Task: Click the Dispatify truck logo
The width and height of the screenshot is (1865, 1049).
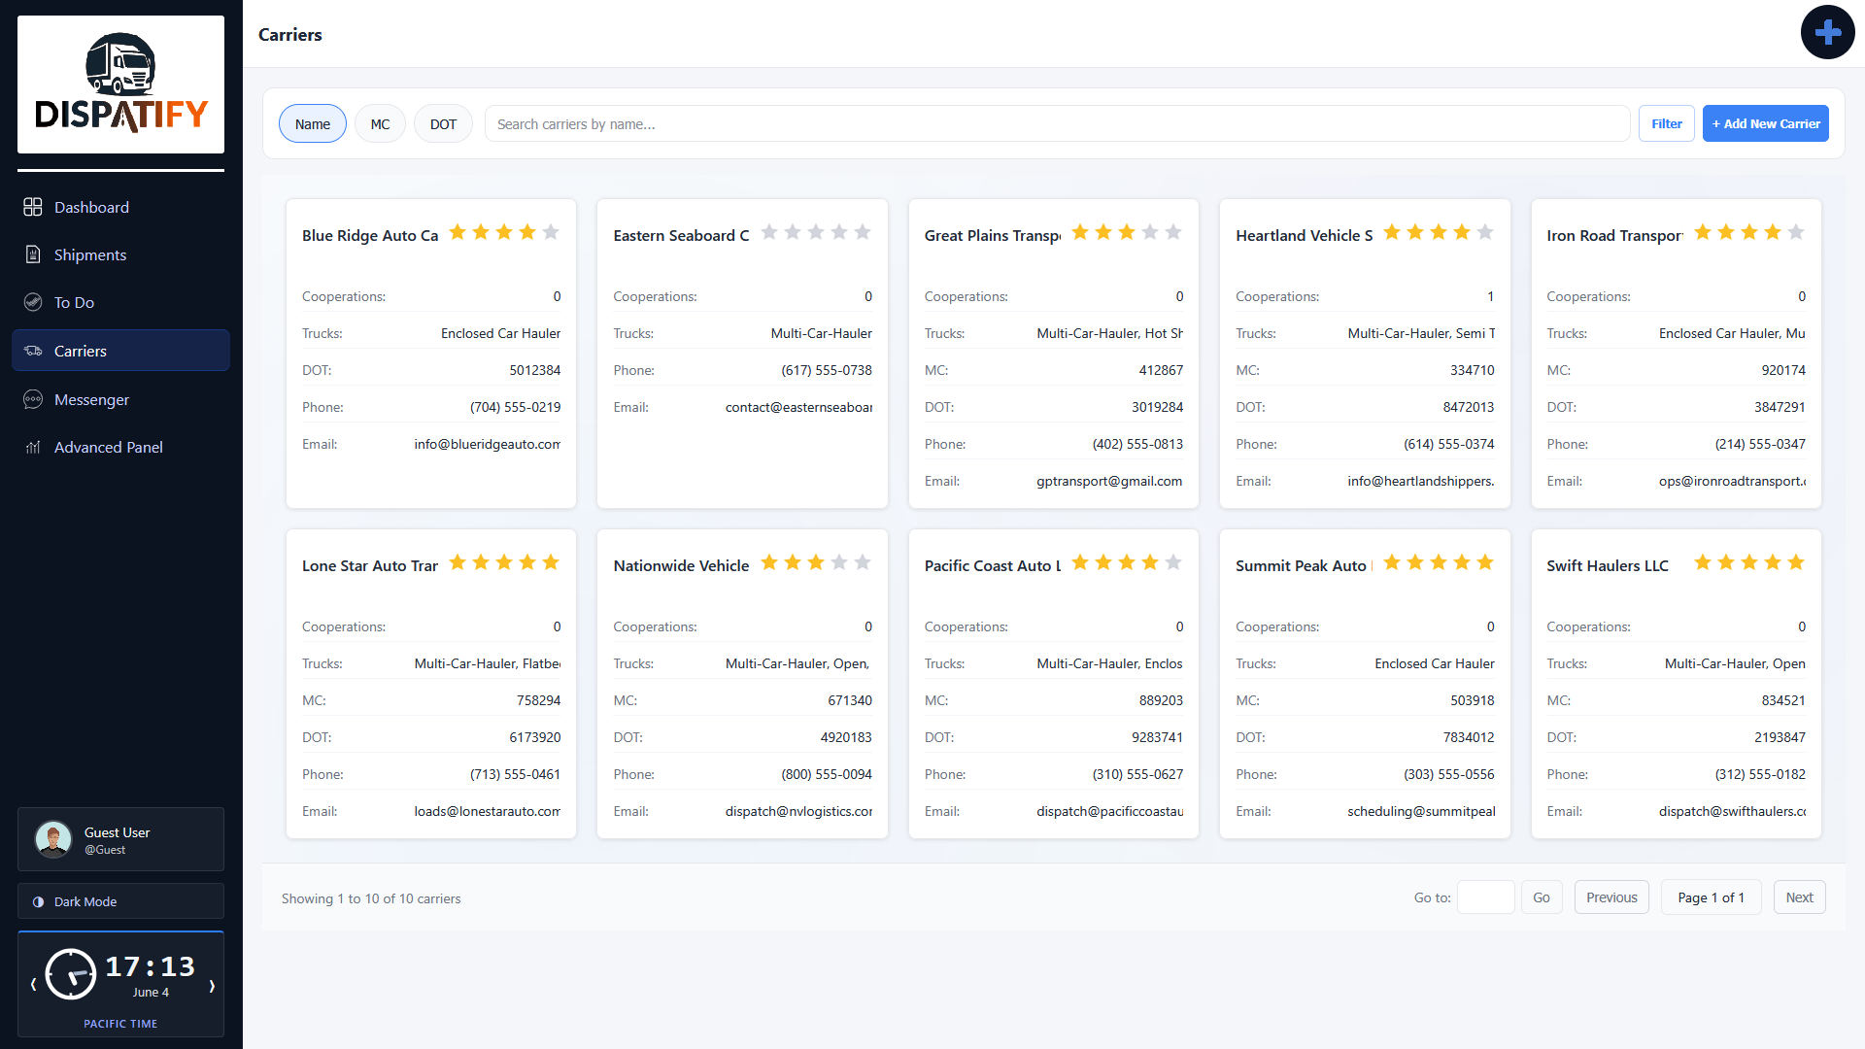Action: tap(120, 85)
